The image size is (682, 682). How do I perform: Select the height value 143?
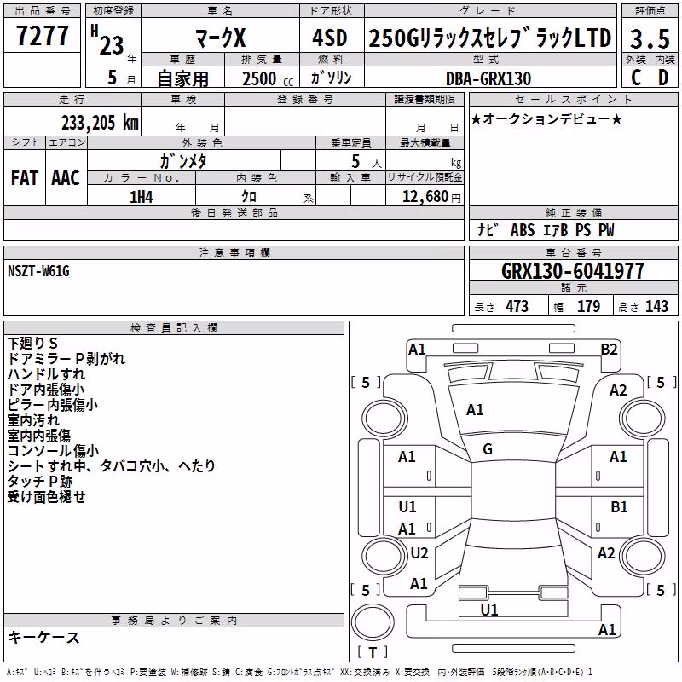point(656,306)
